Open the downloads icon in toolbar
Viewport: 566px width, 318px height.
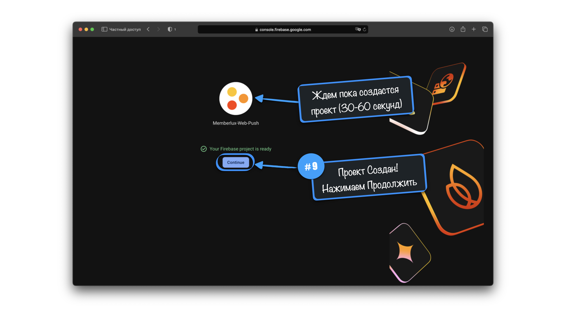coord(452,29)
